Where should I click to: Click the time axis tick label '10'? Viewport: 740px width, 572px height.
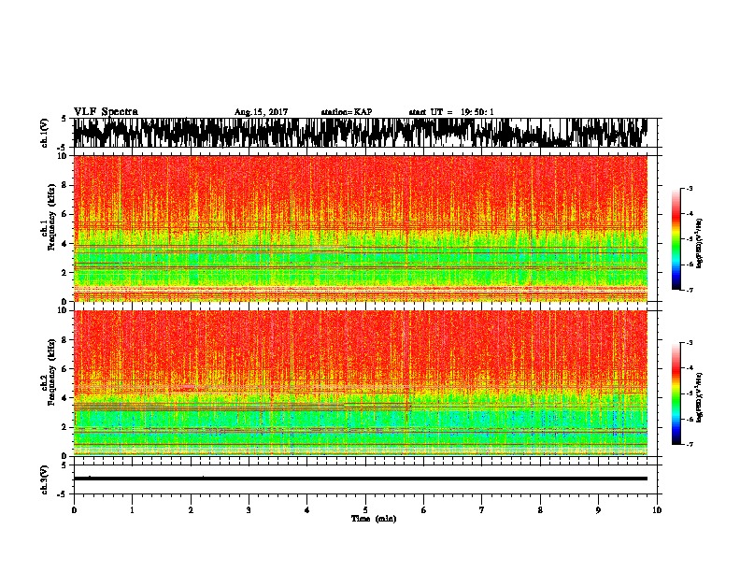click(x=657, y=510)
